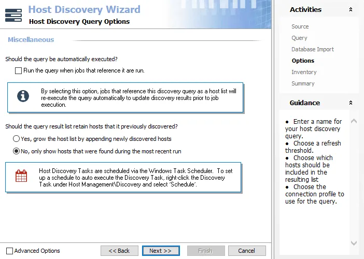
Task: Go to the Source activity step
Action: [300, 26]
